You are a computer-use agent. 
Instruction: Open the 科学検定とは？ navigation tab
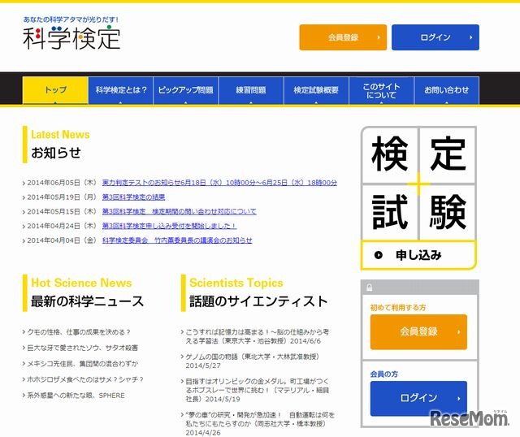(x=121, y=90)
